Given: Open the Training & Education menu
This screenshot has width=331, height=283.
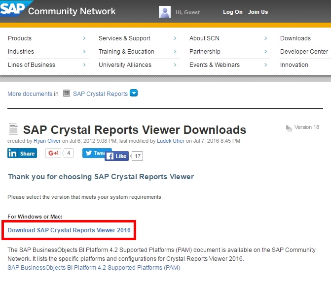Looking at the screenshot, I should click(126, 52).
